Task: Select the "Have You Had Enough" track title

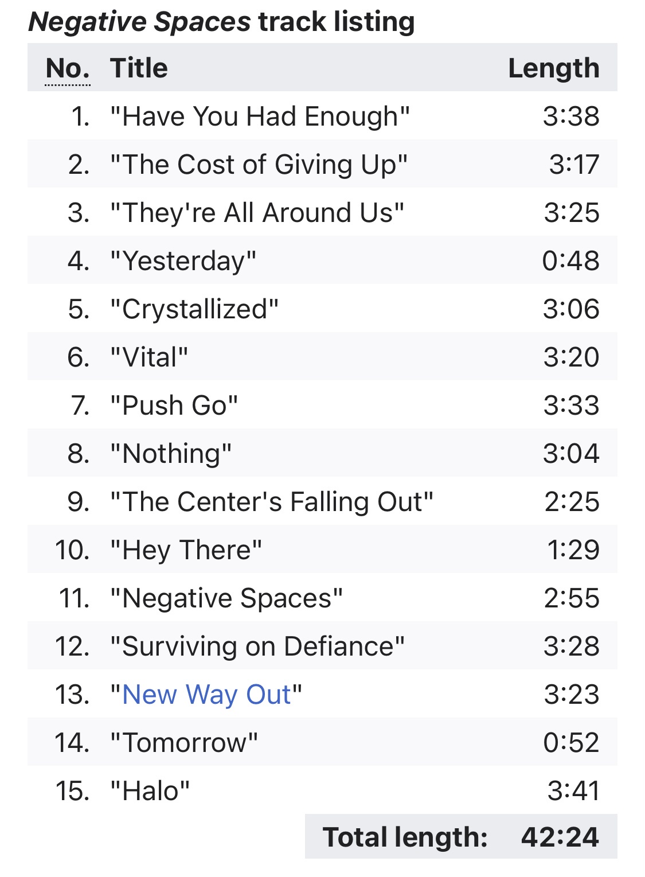Action: pyautogui.click(x=260, y=116)
